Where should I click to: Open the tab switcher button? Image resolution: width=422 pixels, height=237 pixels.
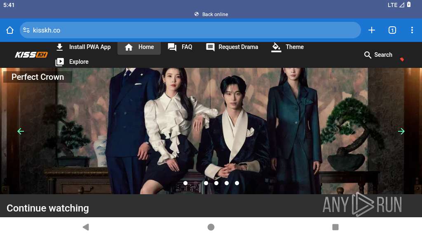[392, 30]
